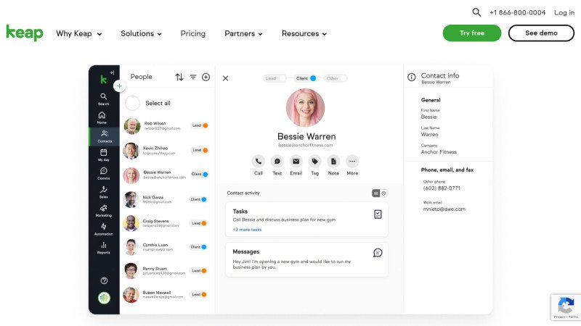The width and height of the screenshot is (581, 326).
Task: Expand the Solutions dropdown menu
Action: tap(141, 33)
